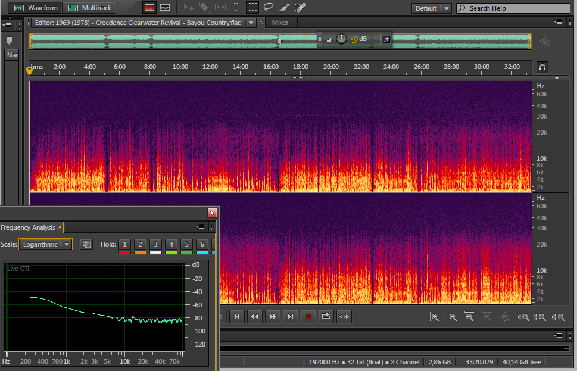Click the Record button
Viewport: 577px width, 371px height.
click(x=308, y=317)
